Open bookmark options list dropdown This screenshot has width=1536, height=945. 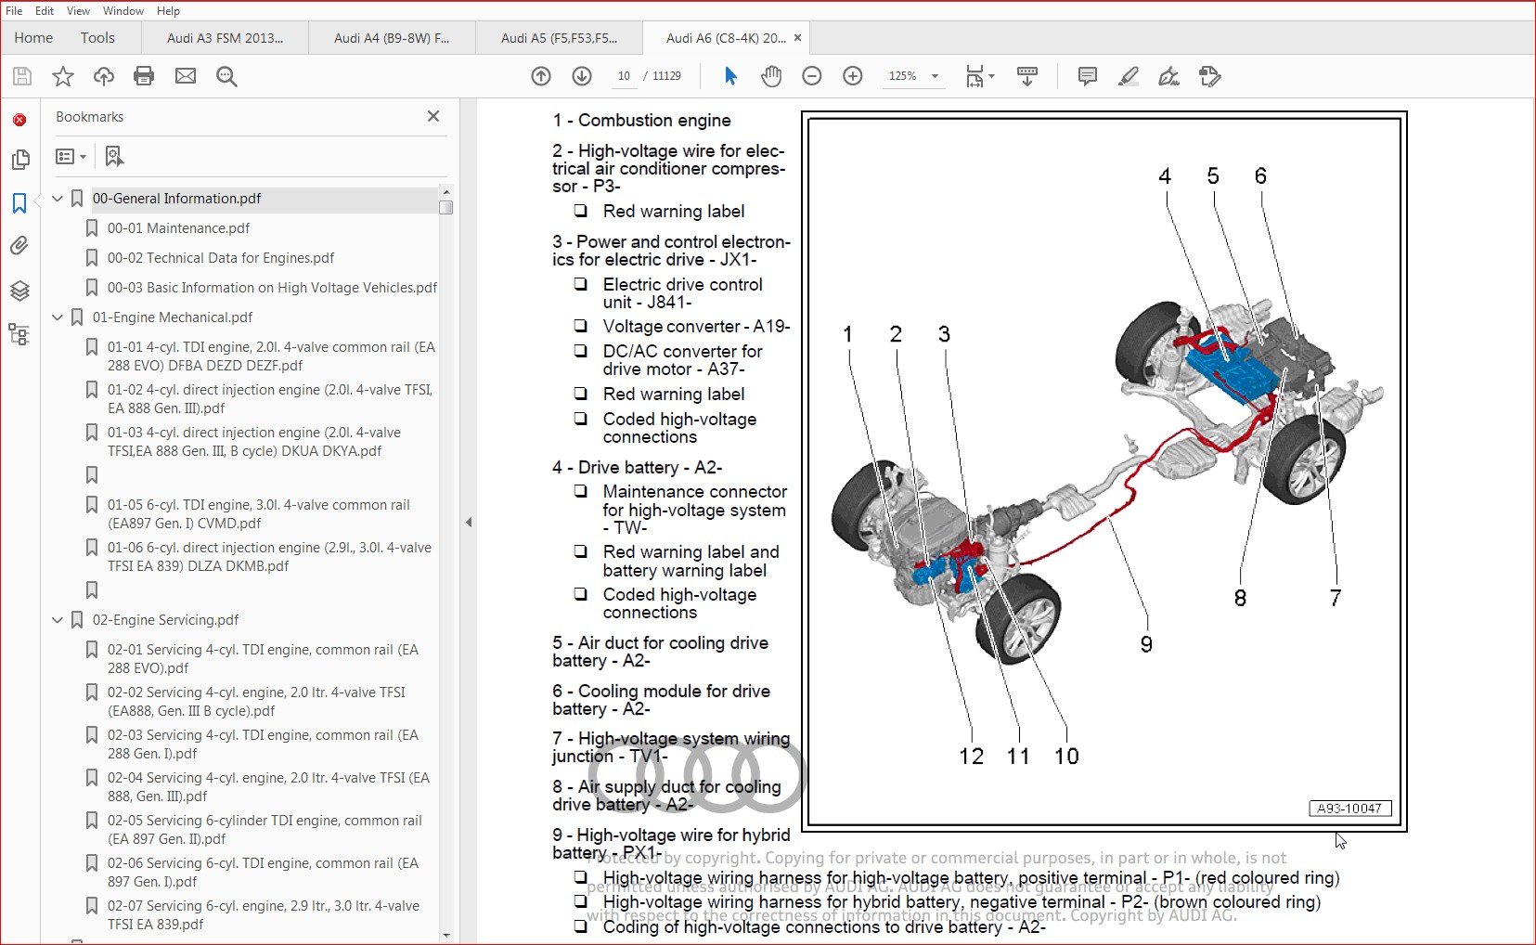pyautogui.click(x=71, y=156)
